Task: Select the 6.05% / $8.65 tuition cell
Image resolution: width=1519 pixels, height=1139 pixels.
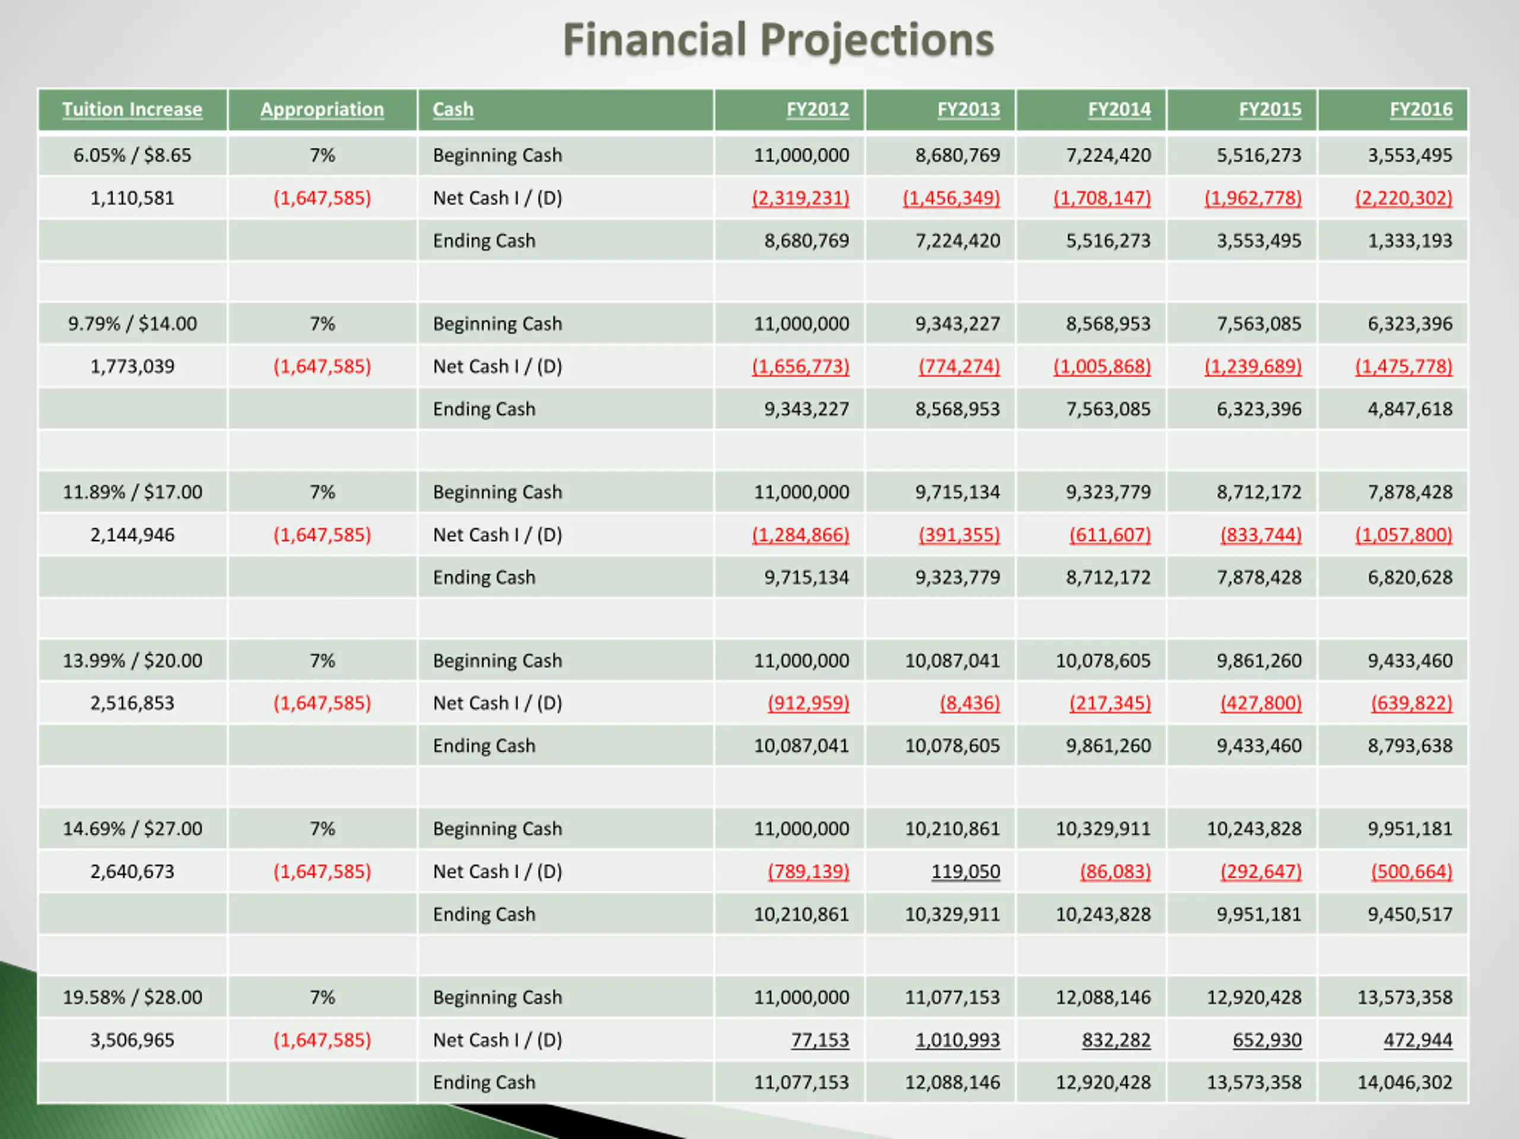Action: pos(132,155)
